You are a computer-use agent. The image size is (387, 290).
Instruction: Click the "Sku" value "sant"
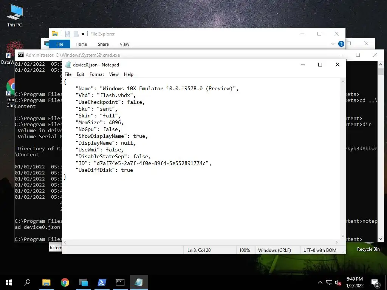click(x=106, y=109)
